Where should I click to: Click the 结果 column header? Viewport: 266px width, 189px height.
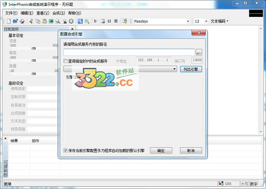(19, 141)
